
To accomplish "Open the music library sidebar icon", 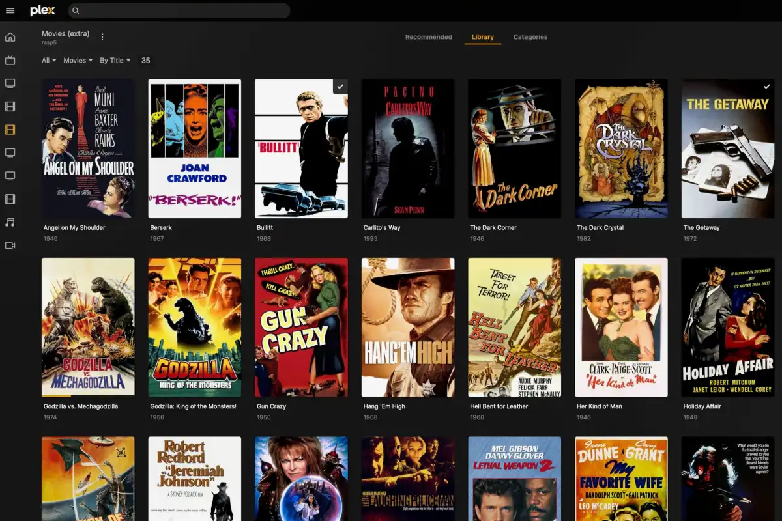I will tap(10, 222).
